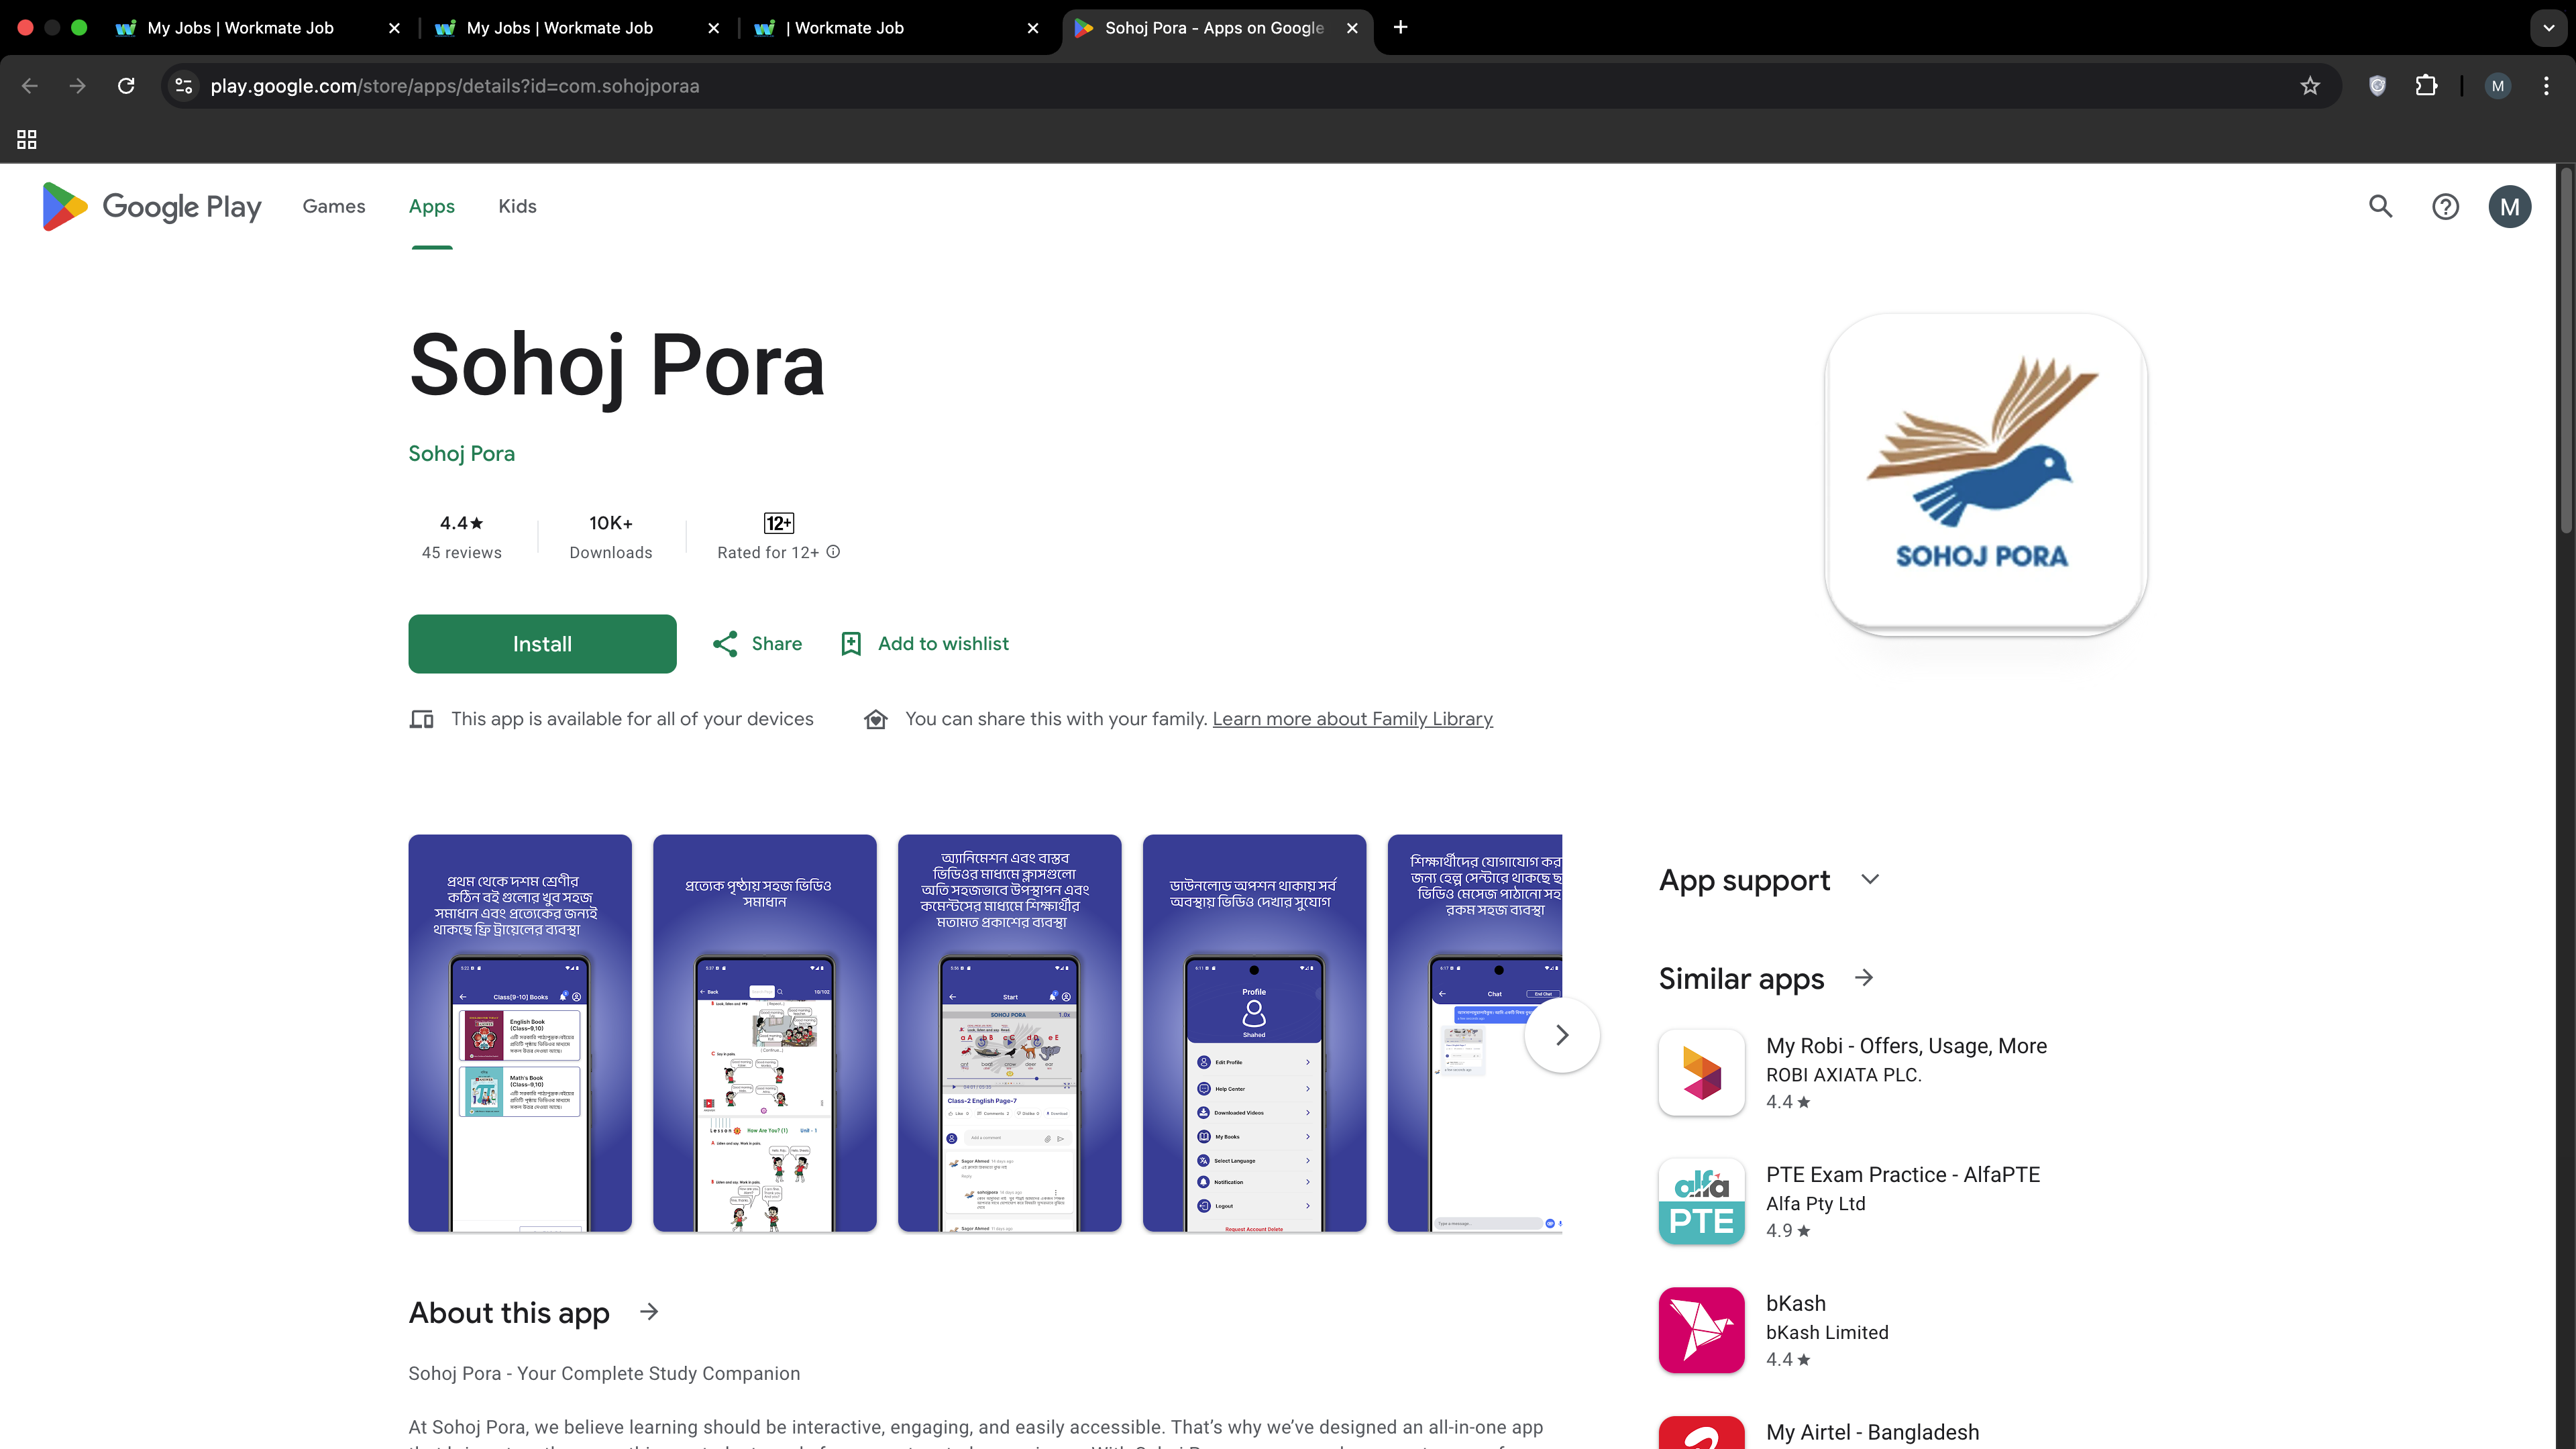The image size is (2576, 1449).
Task: Open the bKash app icon
Action: pos(1701,1330)
